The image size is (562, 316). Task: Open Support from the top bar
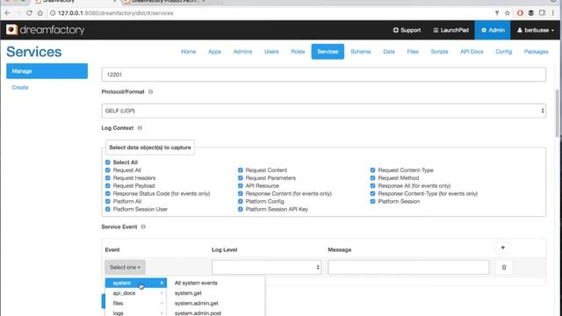(x=407, y=30)
